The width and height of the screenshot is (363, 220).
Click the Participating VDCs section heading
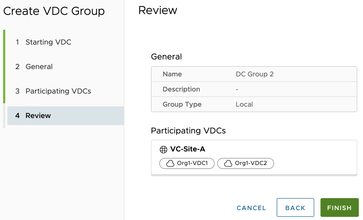coord(188,131)
